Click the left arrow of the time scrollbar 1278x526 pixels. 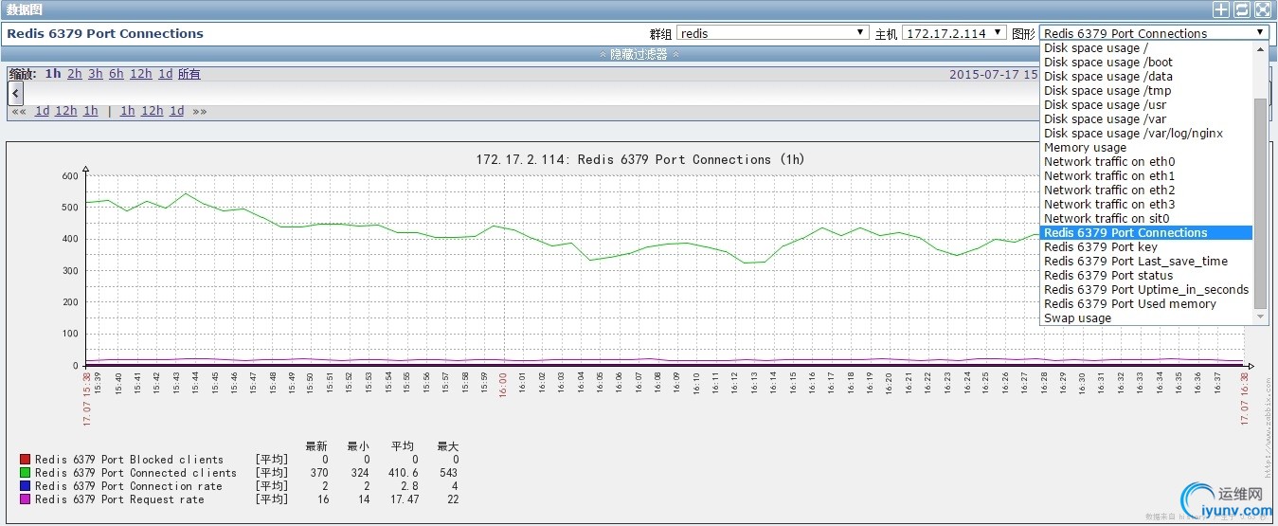point(16,93)
